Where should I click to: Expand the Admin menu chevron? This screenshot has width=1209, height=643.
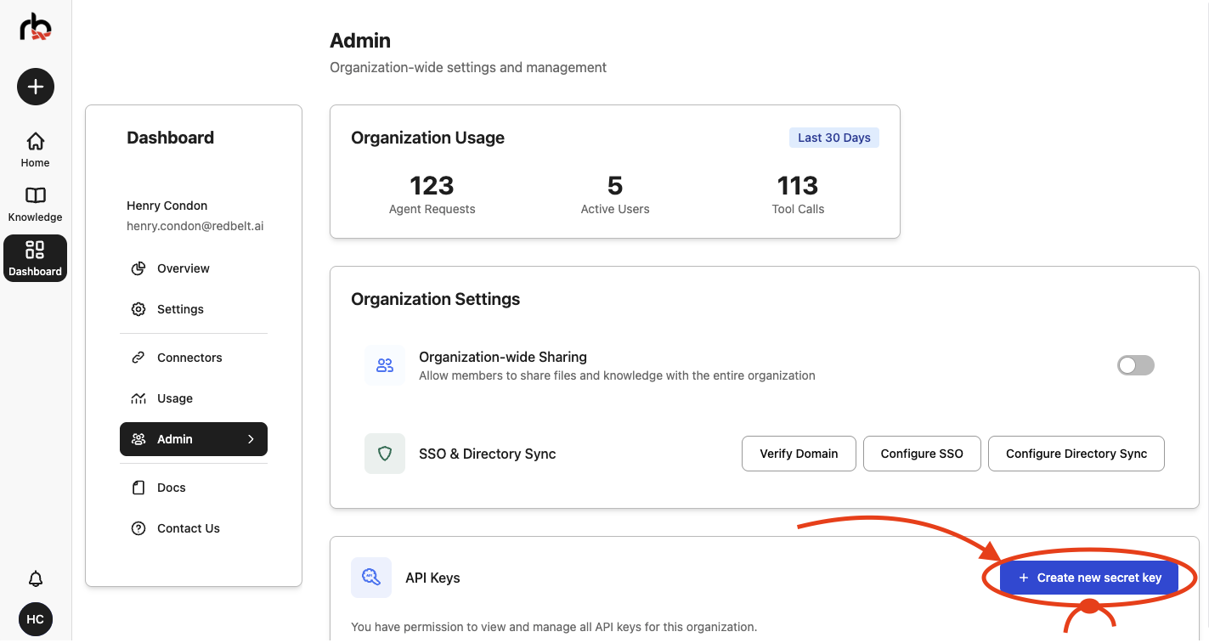coord(251,439)
